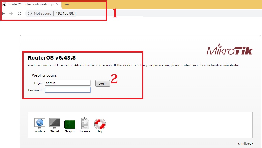262x148 pixels.
Task: Click the License text label
Action: coord(85,131)
